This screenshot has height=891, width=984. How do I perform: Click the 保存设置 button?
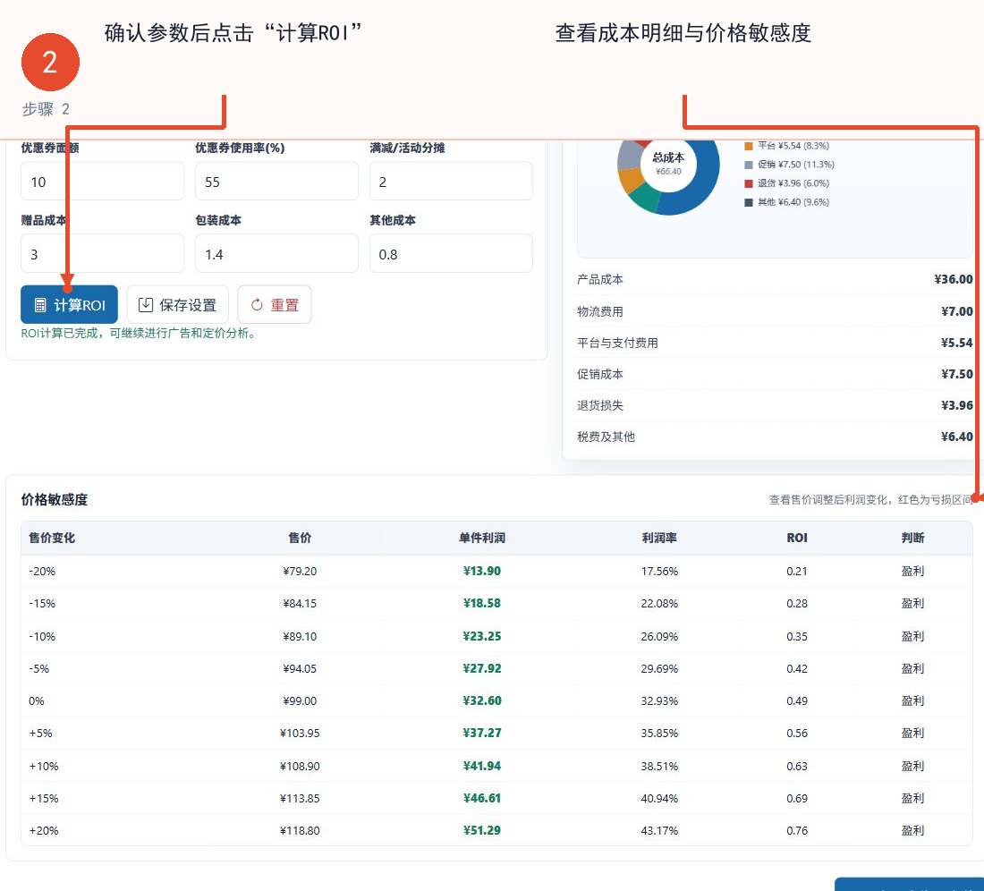point(178,305)
